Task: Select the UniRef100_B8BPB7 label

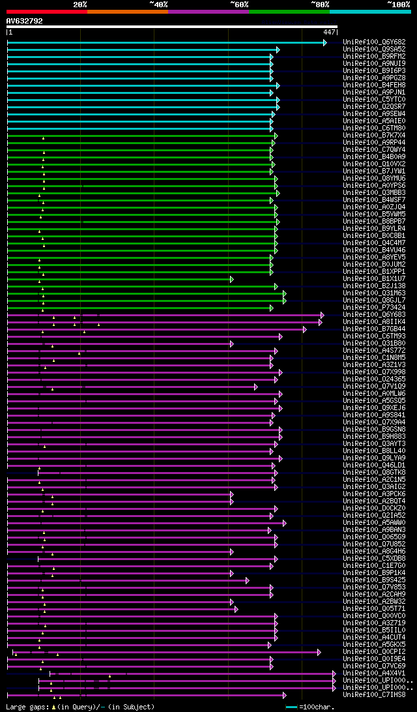Action: [375, 222]
